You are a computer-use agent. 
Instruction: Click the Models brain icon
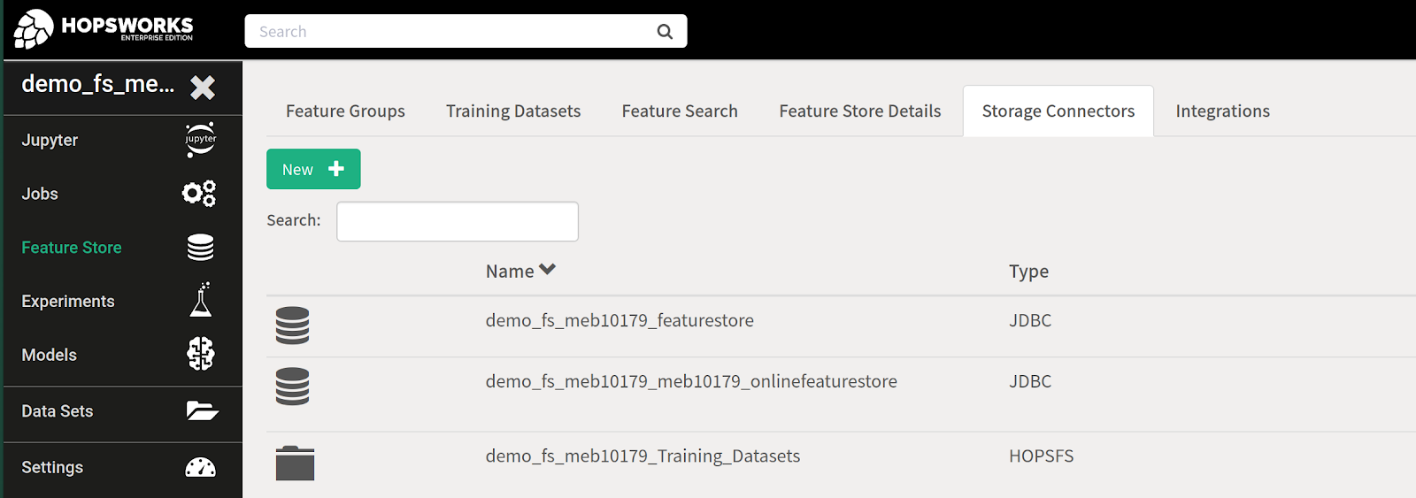pyautogui.click(x=201, y=354)
